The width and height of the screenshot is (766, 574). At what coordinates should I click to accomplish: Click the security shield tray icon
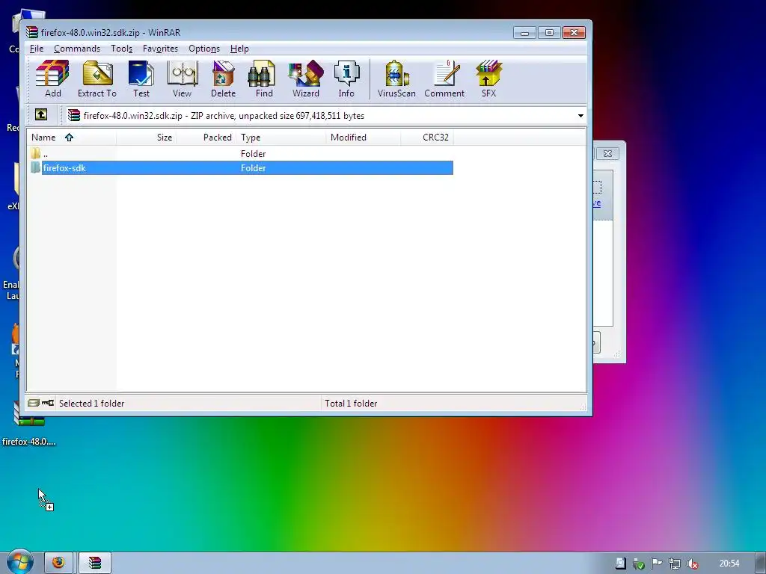[638, 564]
